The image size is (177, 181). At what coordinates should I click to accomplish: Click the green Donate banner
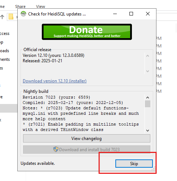click(87, 32)
